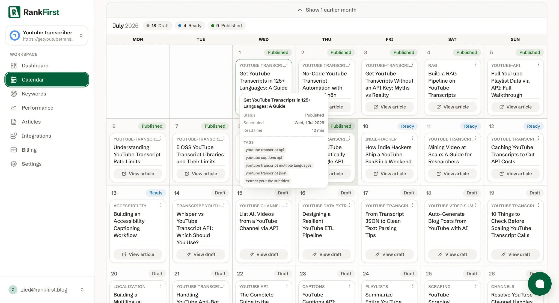View article for Building an Accessibility Captioning Workflow

(x=138, y=254)
